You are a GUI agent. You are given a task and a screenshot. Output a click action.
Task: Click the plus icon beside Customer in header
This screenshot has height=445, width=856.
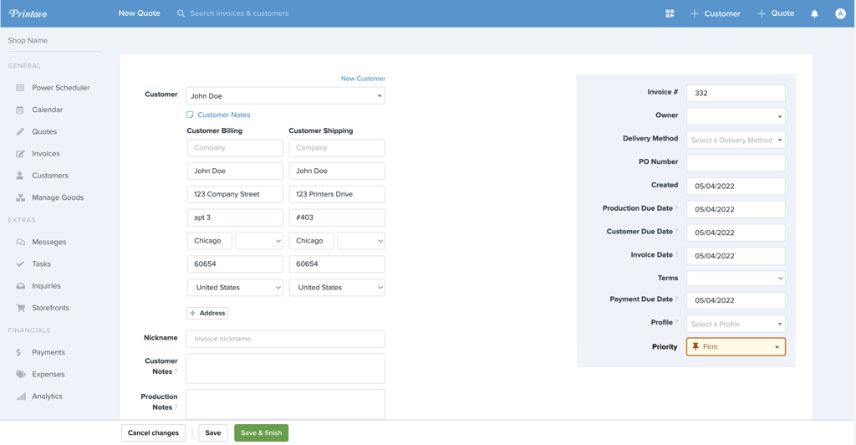(695, 13)
